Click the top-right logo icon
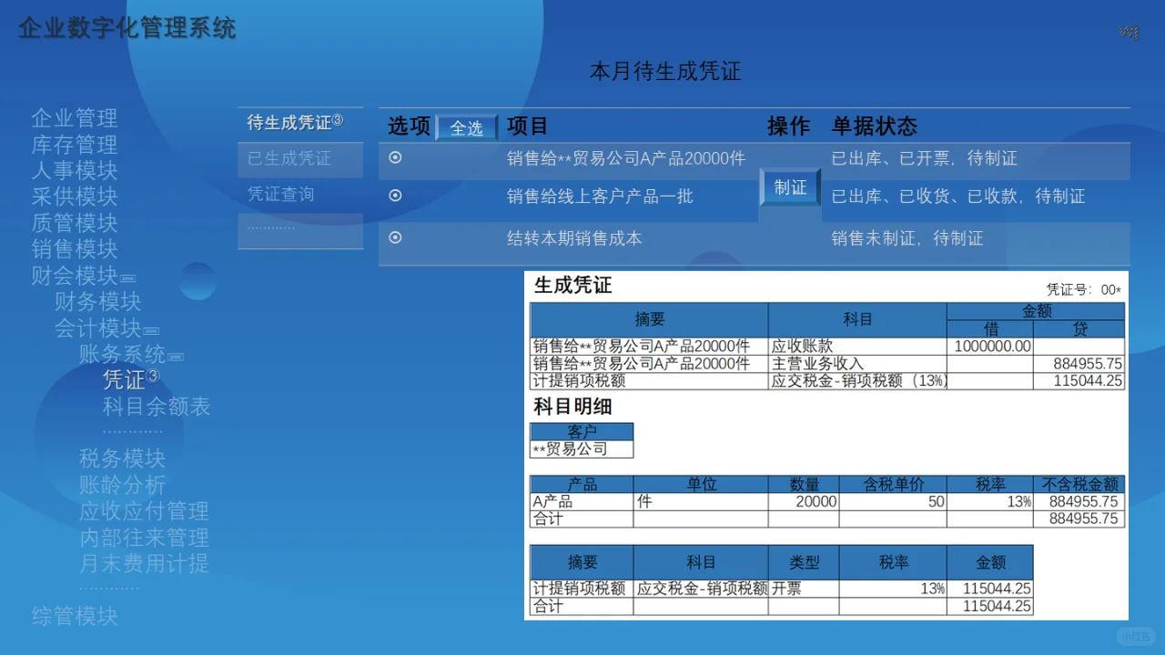This screenshot has height=655, width=1165. 1129,33
